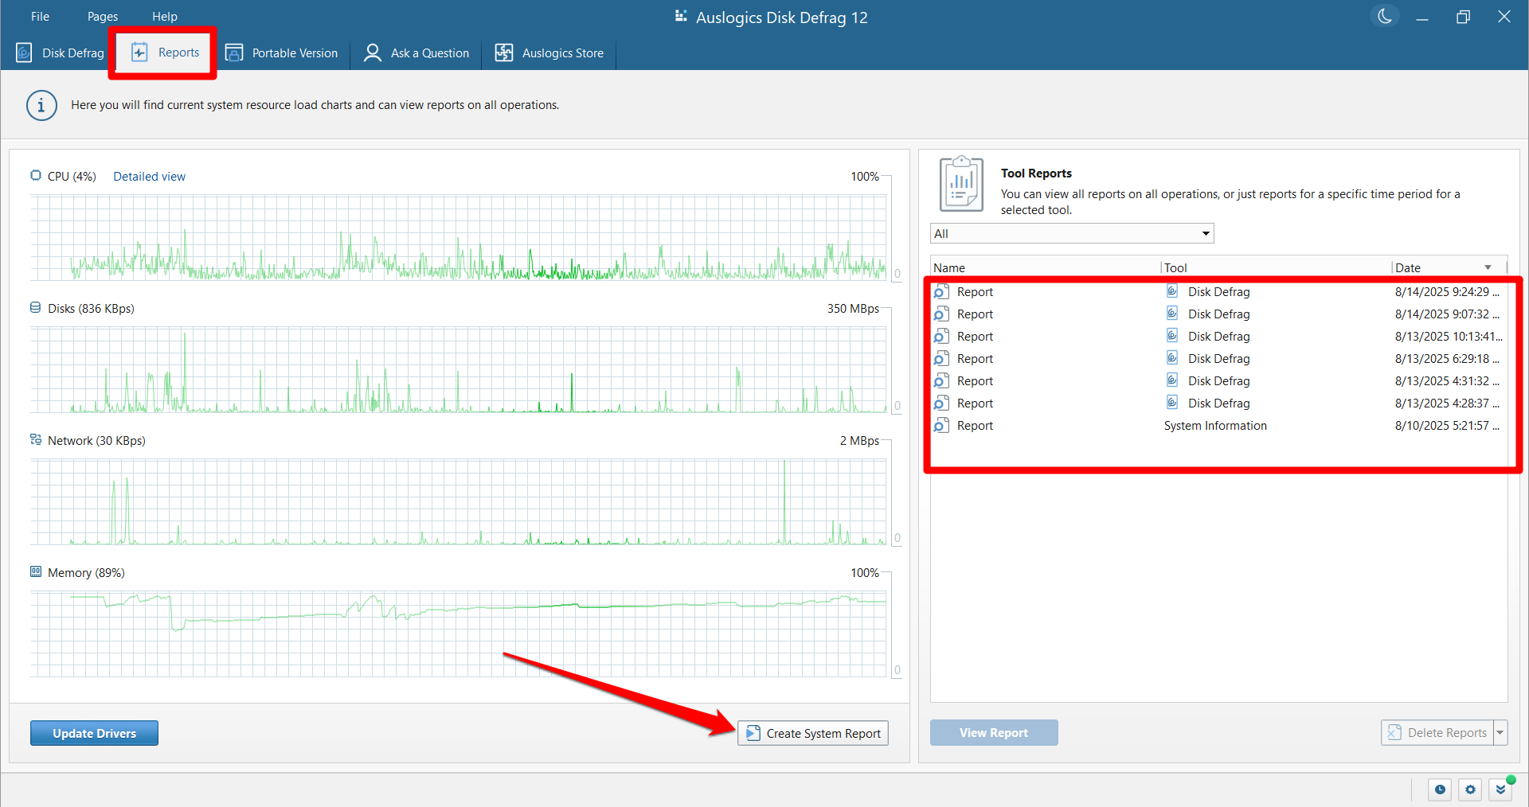The image size is (1529, 807).
Task: Open Detailed view for CPU usage
Action: click(x=149, y=176)
